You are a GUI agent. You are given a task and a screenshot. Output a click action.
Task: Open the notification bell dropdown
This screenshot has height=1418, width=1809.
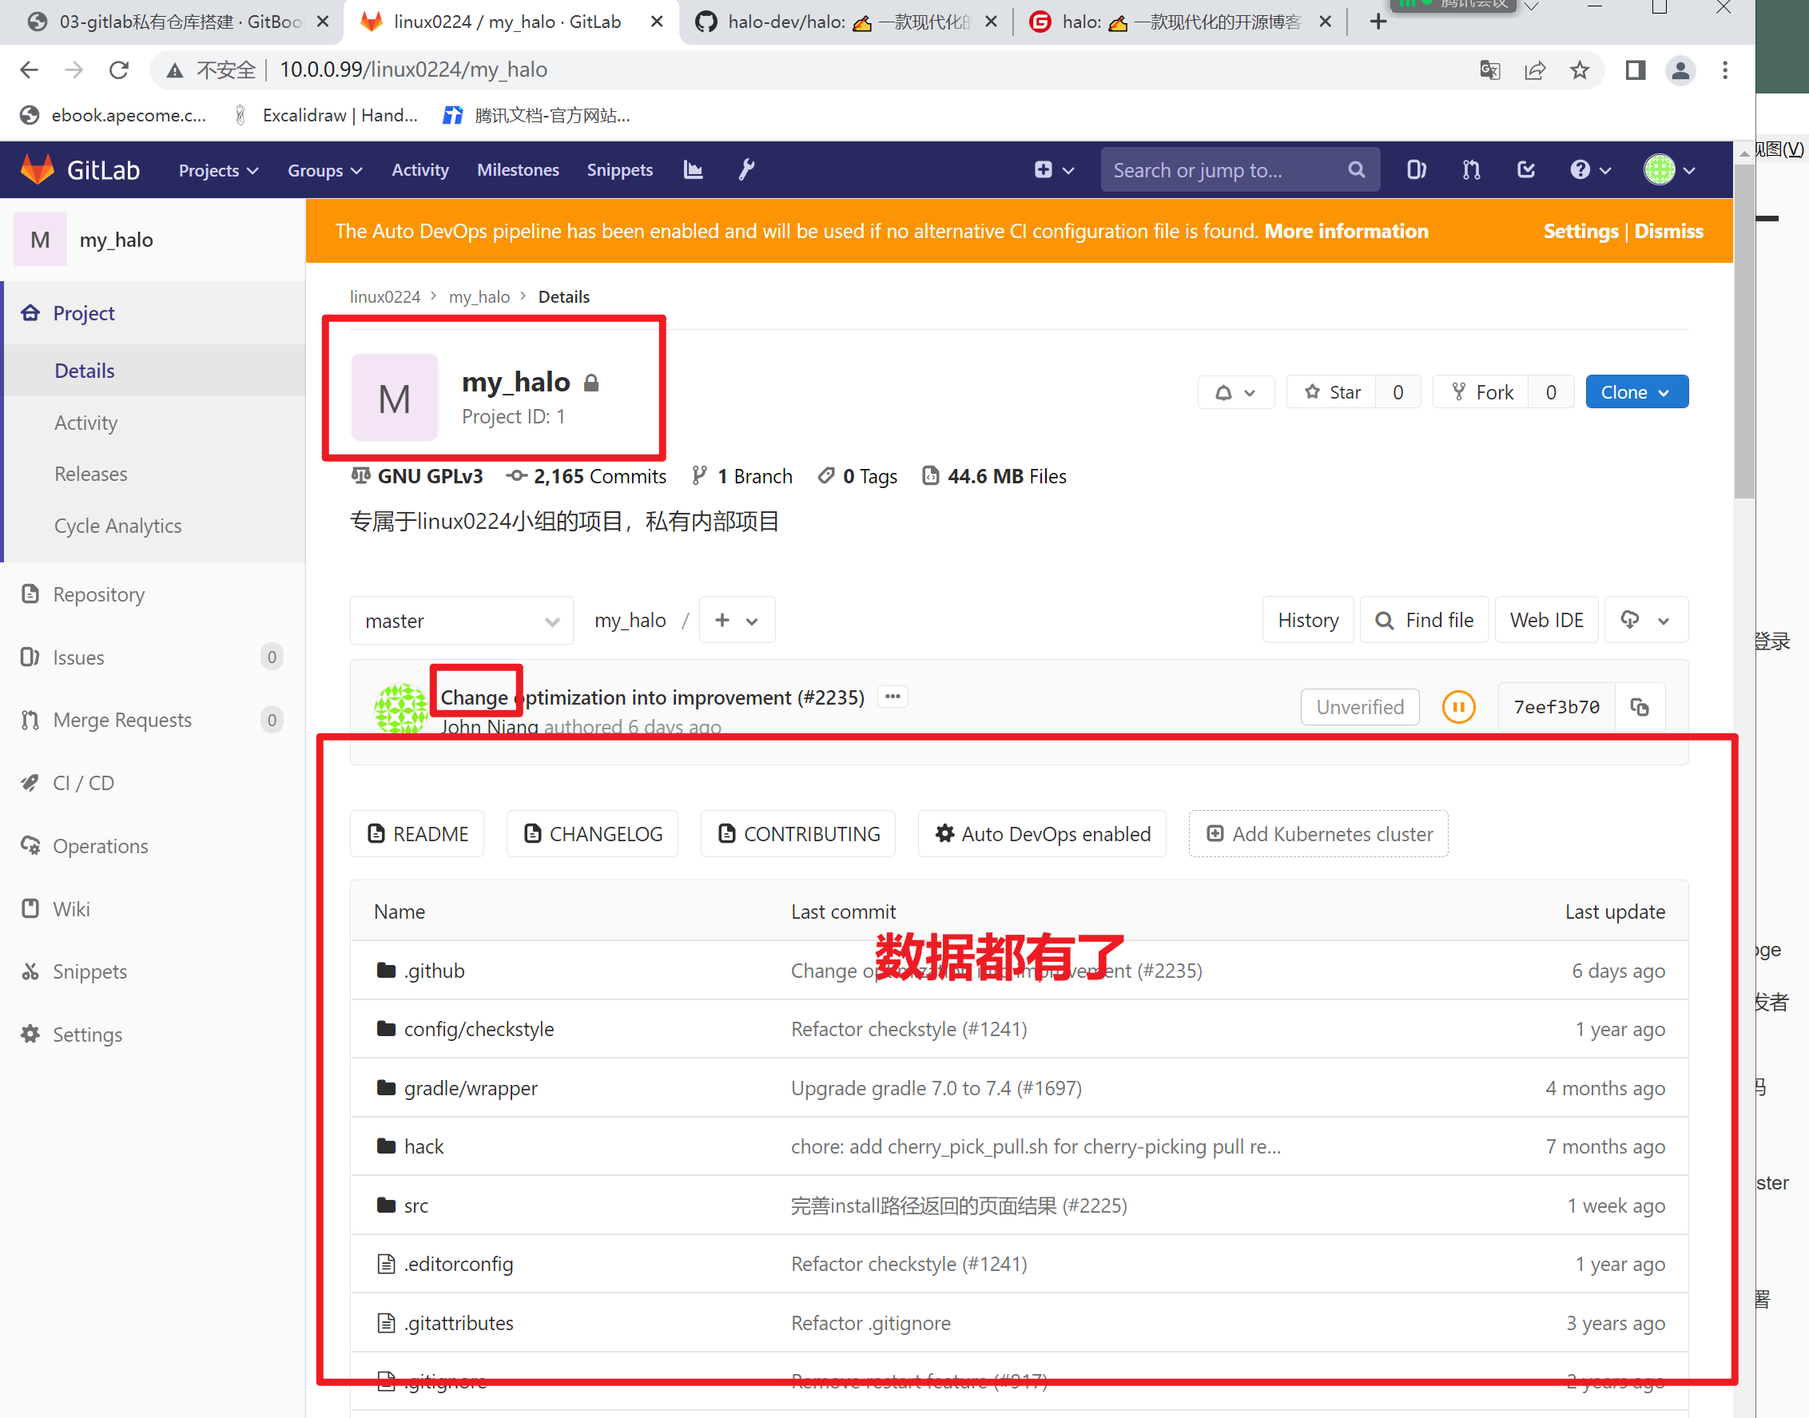(x=1235, y=392)
